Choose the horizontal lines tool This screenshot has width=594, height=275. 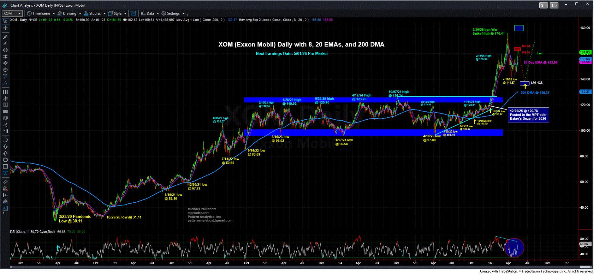(x=5, y=112)
